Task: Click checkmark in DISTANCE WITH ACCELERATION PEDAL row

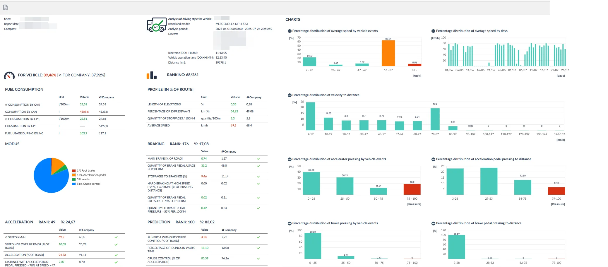Action: [x=116, y=262]
